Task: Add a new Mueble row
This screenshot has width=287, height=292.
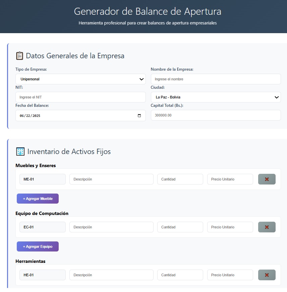Action: click(38, 199)
